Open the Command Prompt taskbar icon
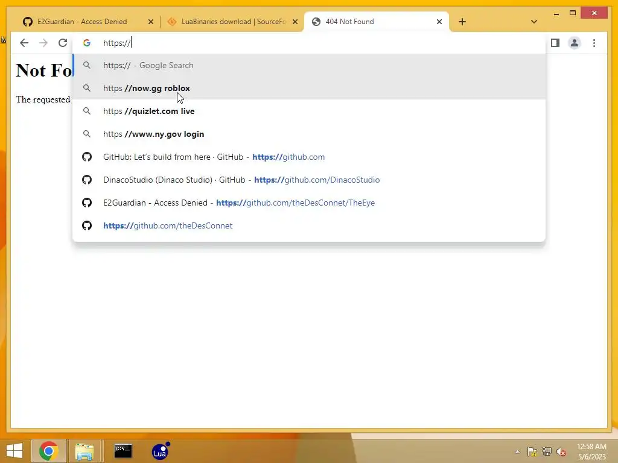The width and height of the screenshot is (618, 463). [x=123, y=451]
